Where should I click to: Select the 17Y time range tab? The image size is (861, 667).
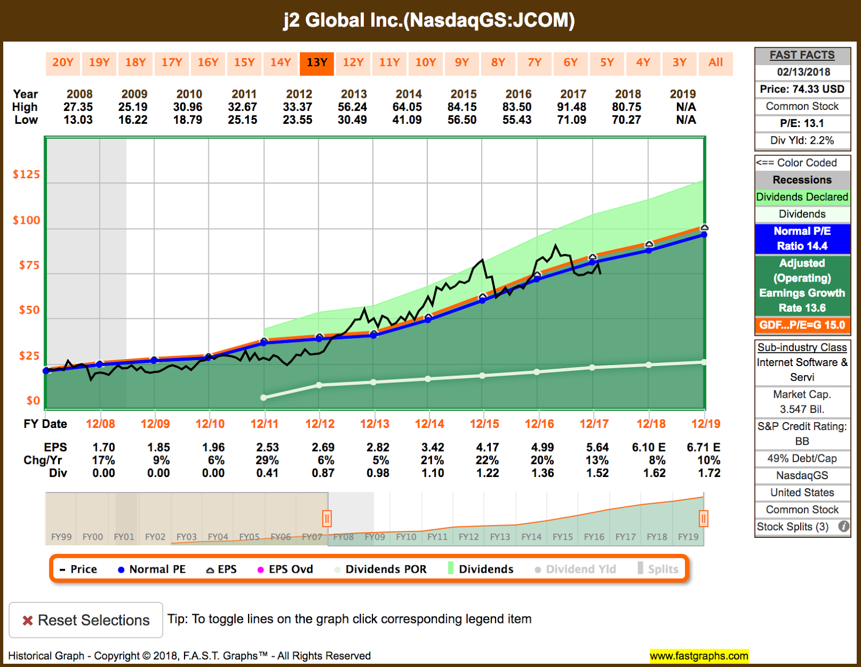[172, 63]
